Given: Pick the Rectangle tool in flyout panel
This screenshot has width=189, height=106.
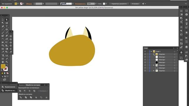Looking at the screenshot, I should point(11,36).
